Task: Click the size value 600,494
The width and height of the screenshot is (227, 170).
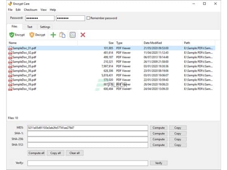Action: tap(108, 89)
